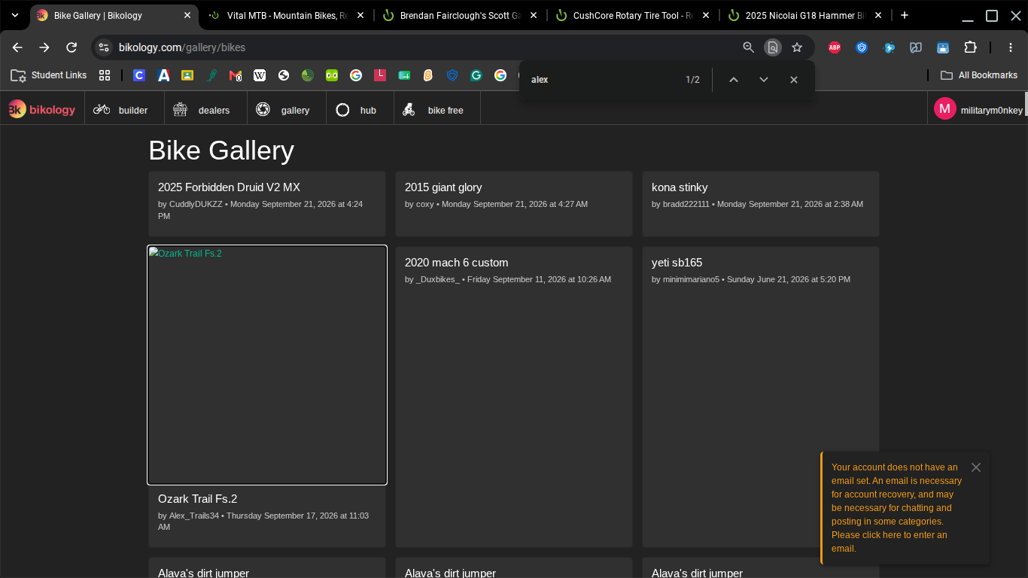Bookmark this page with the star icon

click(x=797, y=47)
